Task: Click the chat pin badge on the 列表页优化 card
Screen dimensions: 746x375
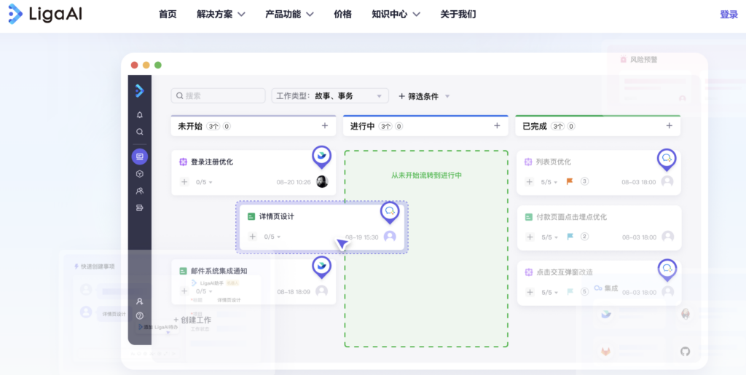Action: tap(667, 159)
